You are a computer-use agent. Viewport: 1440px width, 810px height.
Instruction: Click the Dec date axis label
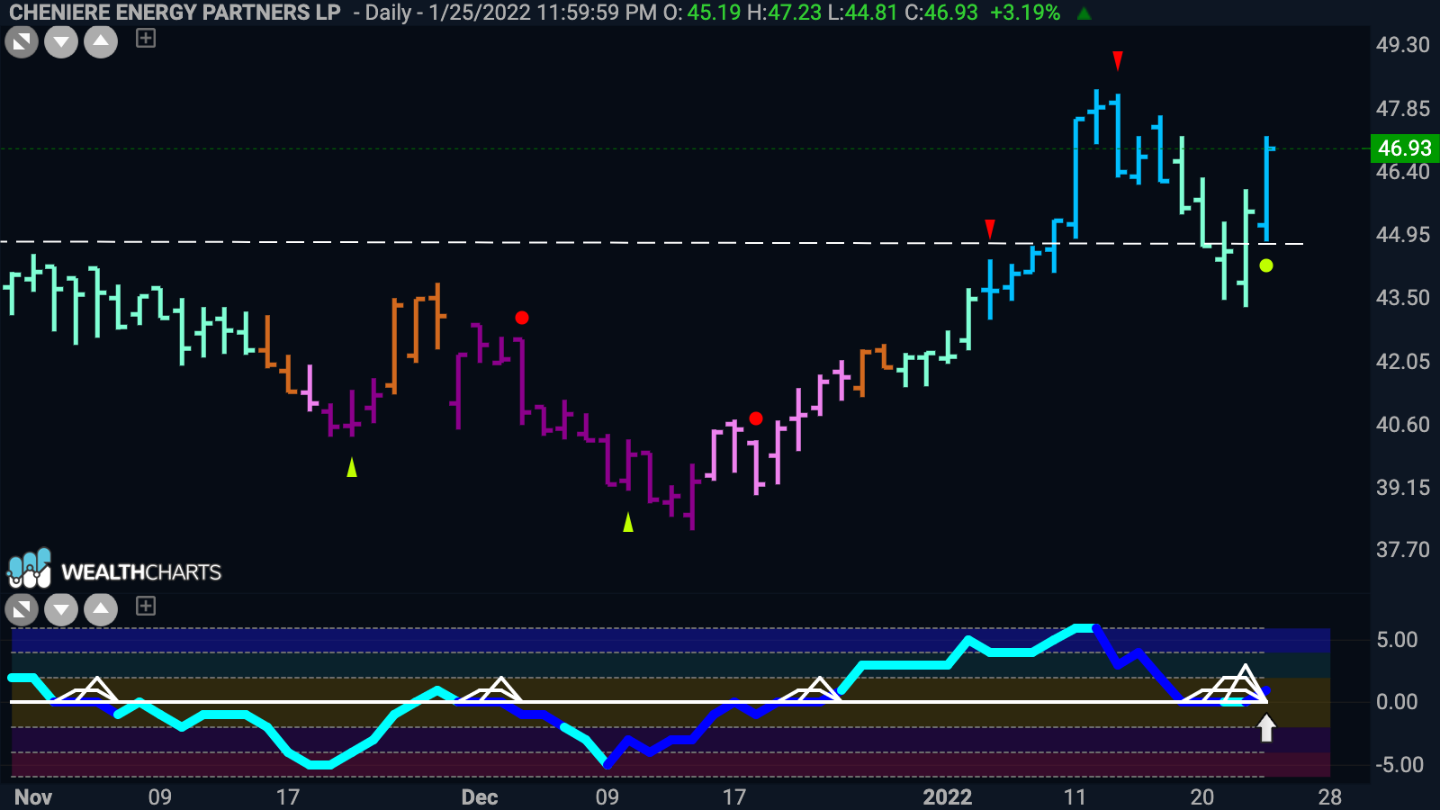[x=480, y=796]
